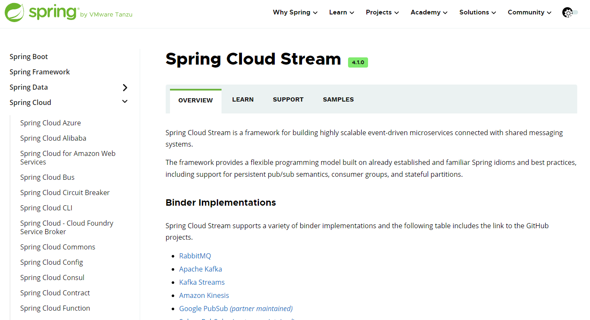
Task: Go to Spring Cloud Consul
Action: [x=52, y=278]
